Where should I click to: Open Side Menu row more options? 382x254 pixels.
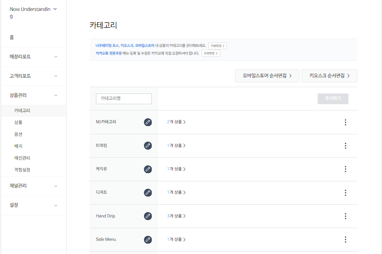point(345,240)
